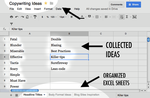The width and height of the screenshot is (150, 98).
Task: Open the File menu
Action: point(12,9)
